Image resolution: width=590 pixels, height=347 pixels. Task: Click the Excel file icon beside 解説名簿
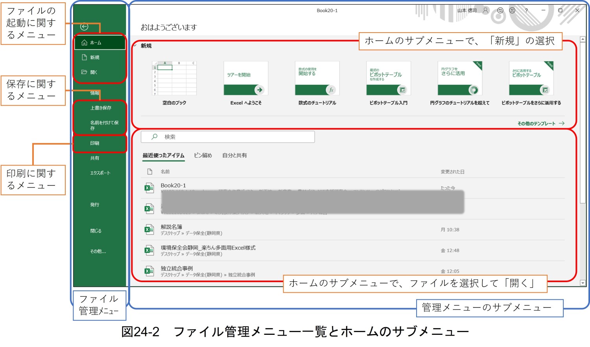149,229
